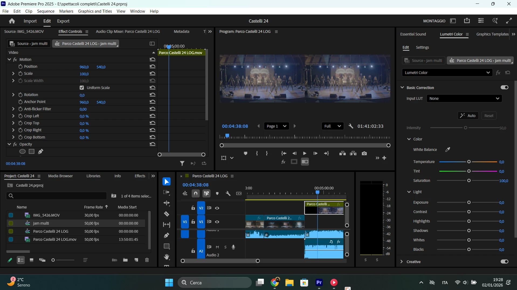This screenshot has width=517, height=290.
Task: Create elliptical opacity mask
Action: click(22, 152)
